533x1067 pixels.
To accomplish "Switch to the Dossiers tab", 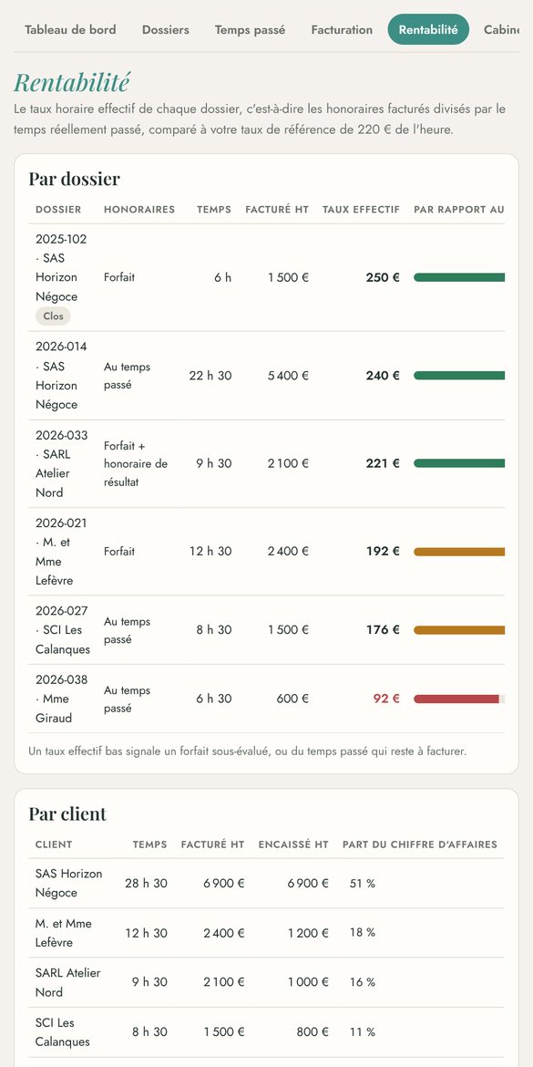I will pos(165,29).
